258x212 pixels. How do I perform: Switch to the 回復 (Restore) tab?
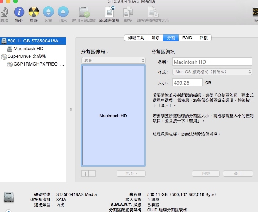[x=204, y=38]
